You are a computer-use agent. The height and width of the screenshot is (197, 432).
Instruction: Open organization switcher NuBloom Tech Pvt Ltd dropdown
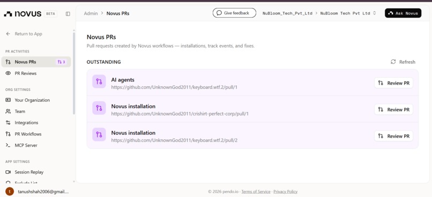point(348,13)
